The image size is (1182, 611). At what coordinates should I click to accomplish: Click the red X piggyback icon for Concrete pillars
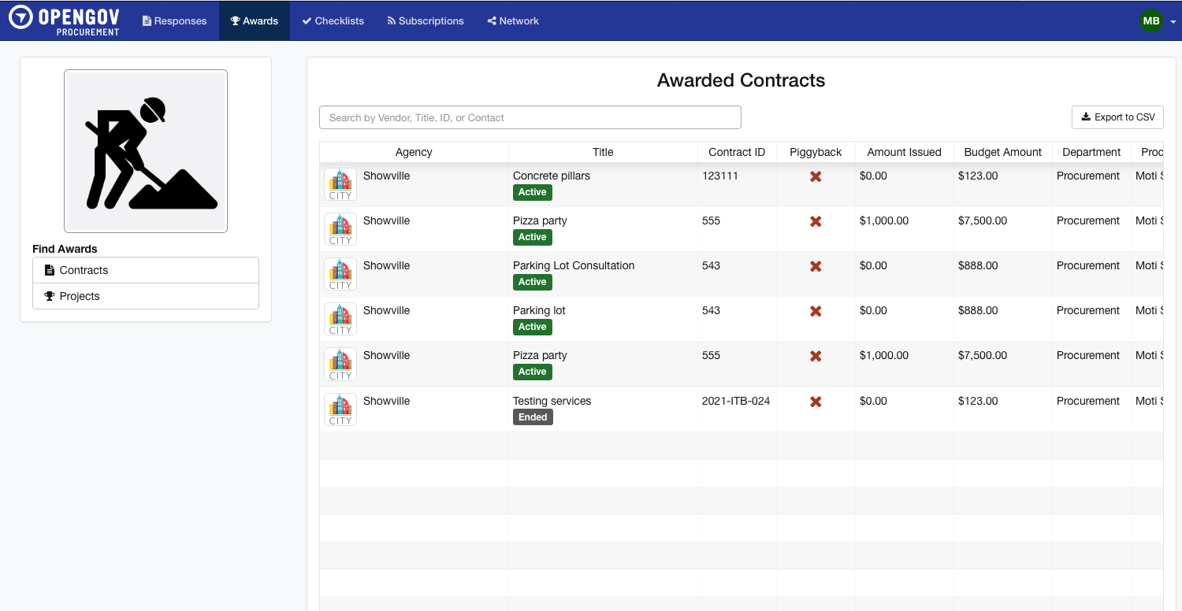(x=816, y=176)
